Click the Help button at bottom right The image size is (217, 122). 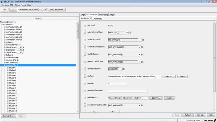[x=211, y=115]
